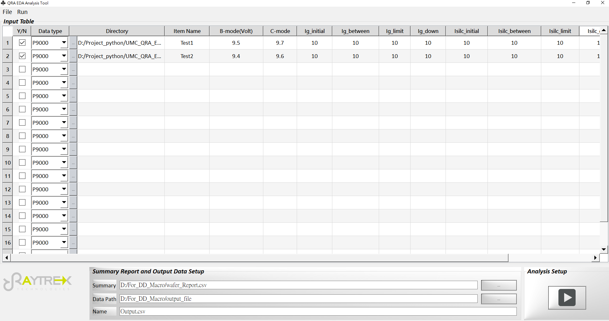Click the directory browse button in row 3
The width and height of the screenshot is (609, 321).
click(x=73, y=69)
